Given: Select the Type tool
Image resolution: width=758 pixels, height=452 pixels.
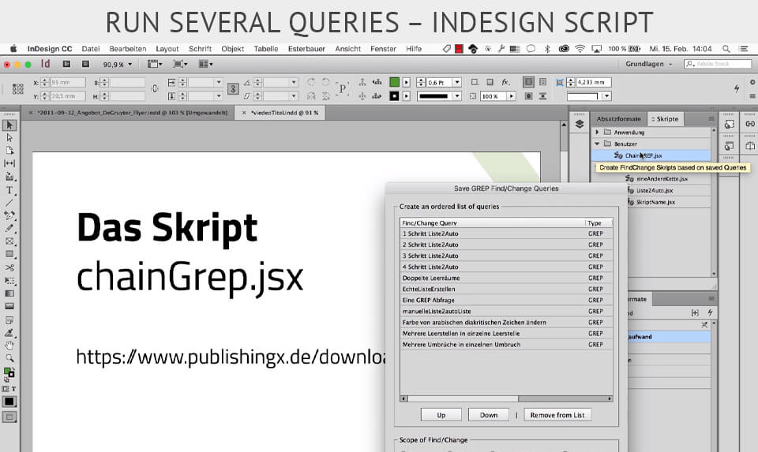Looking at the screenshot, I should pyautogui.click(x=9, y=190).
